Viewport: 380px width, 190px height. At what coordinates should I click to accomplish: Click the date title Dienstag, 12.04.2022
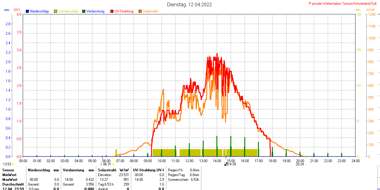189,4
